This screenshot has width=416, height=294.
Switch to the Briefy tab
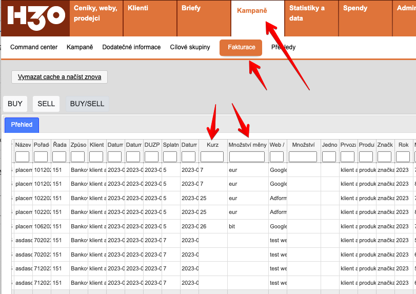click(x=191, y=8)
